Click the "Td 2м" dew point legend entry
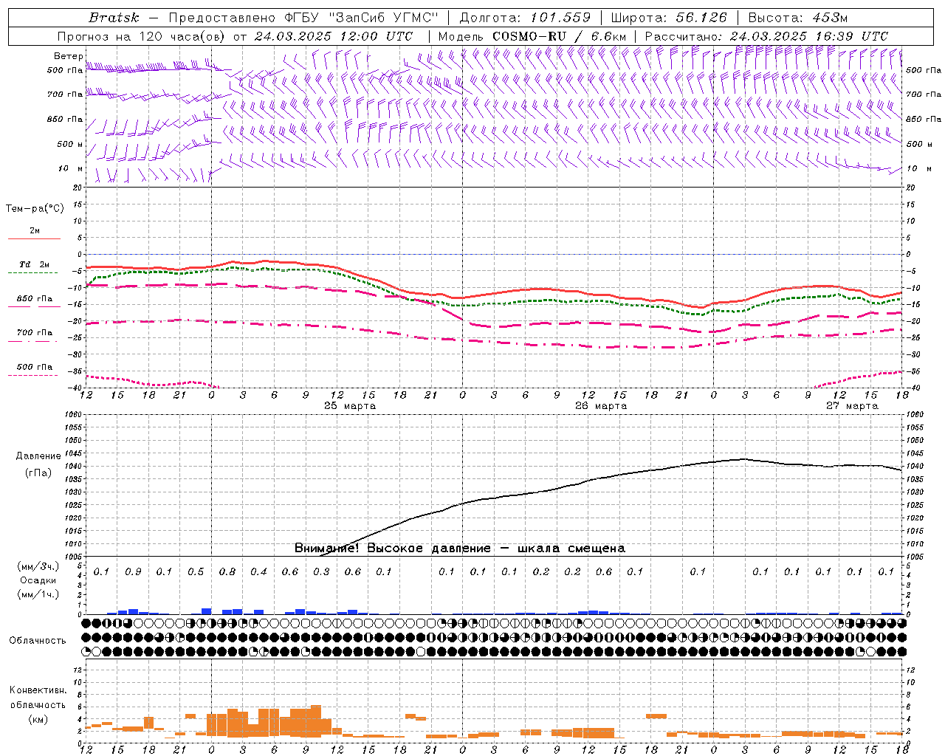The height and width of the screenshot is (756, 945). [35, 264]
